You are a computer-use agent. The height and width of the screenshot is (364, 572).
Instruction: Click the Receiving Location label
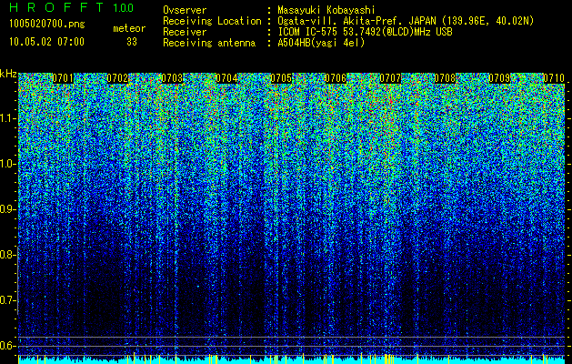coord(212,22)
